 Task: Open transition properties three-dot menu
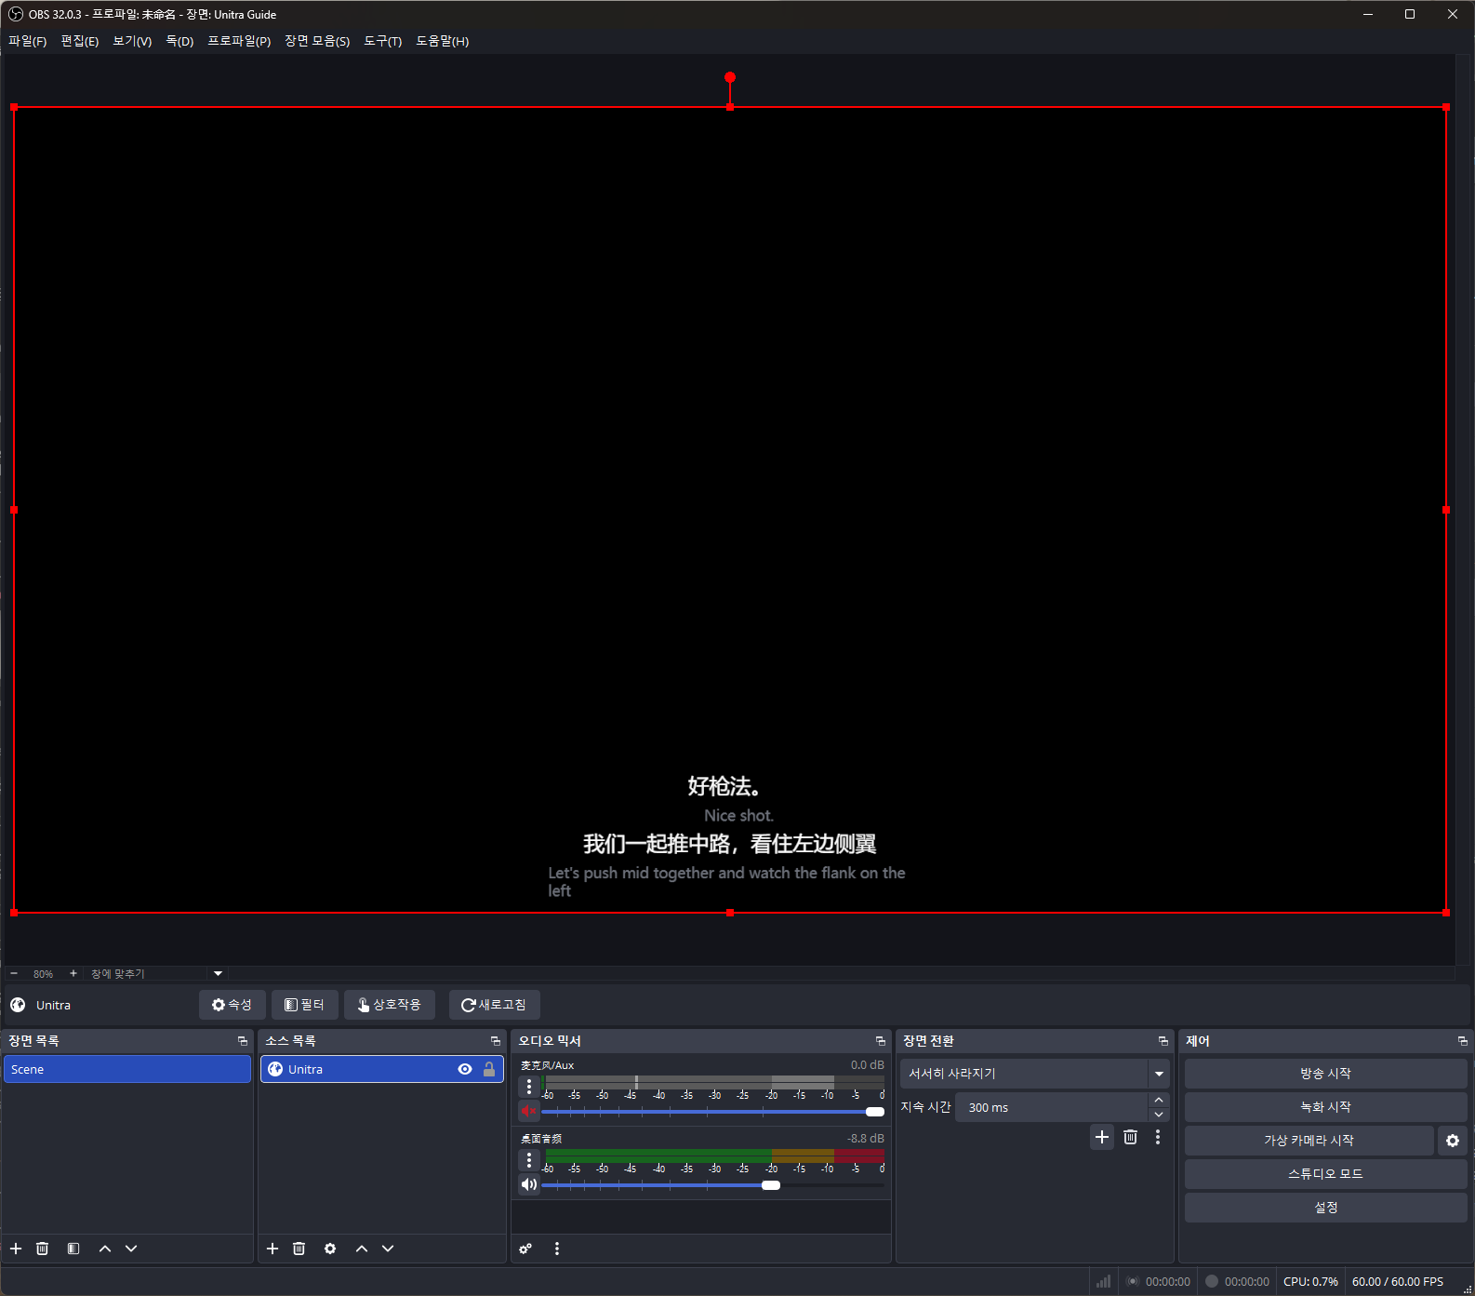coord(1158,1137)
